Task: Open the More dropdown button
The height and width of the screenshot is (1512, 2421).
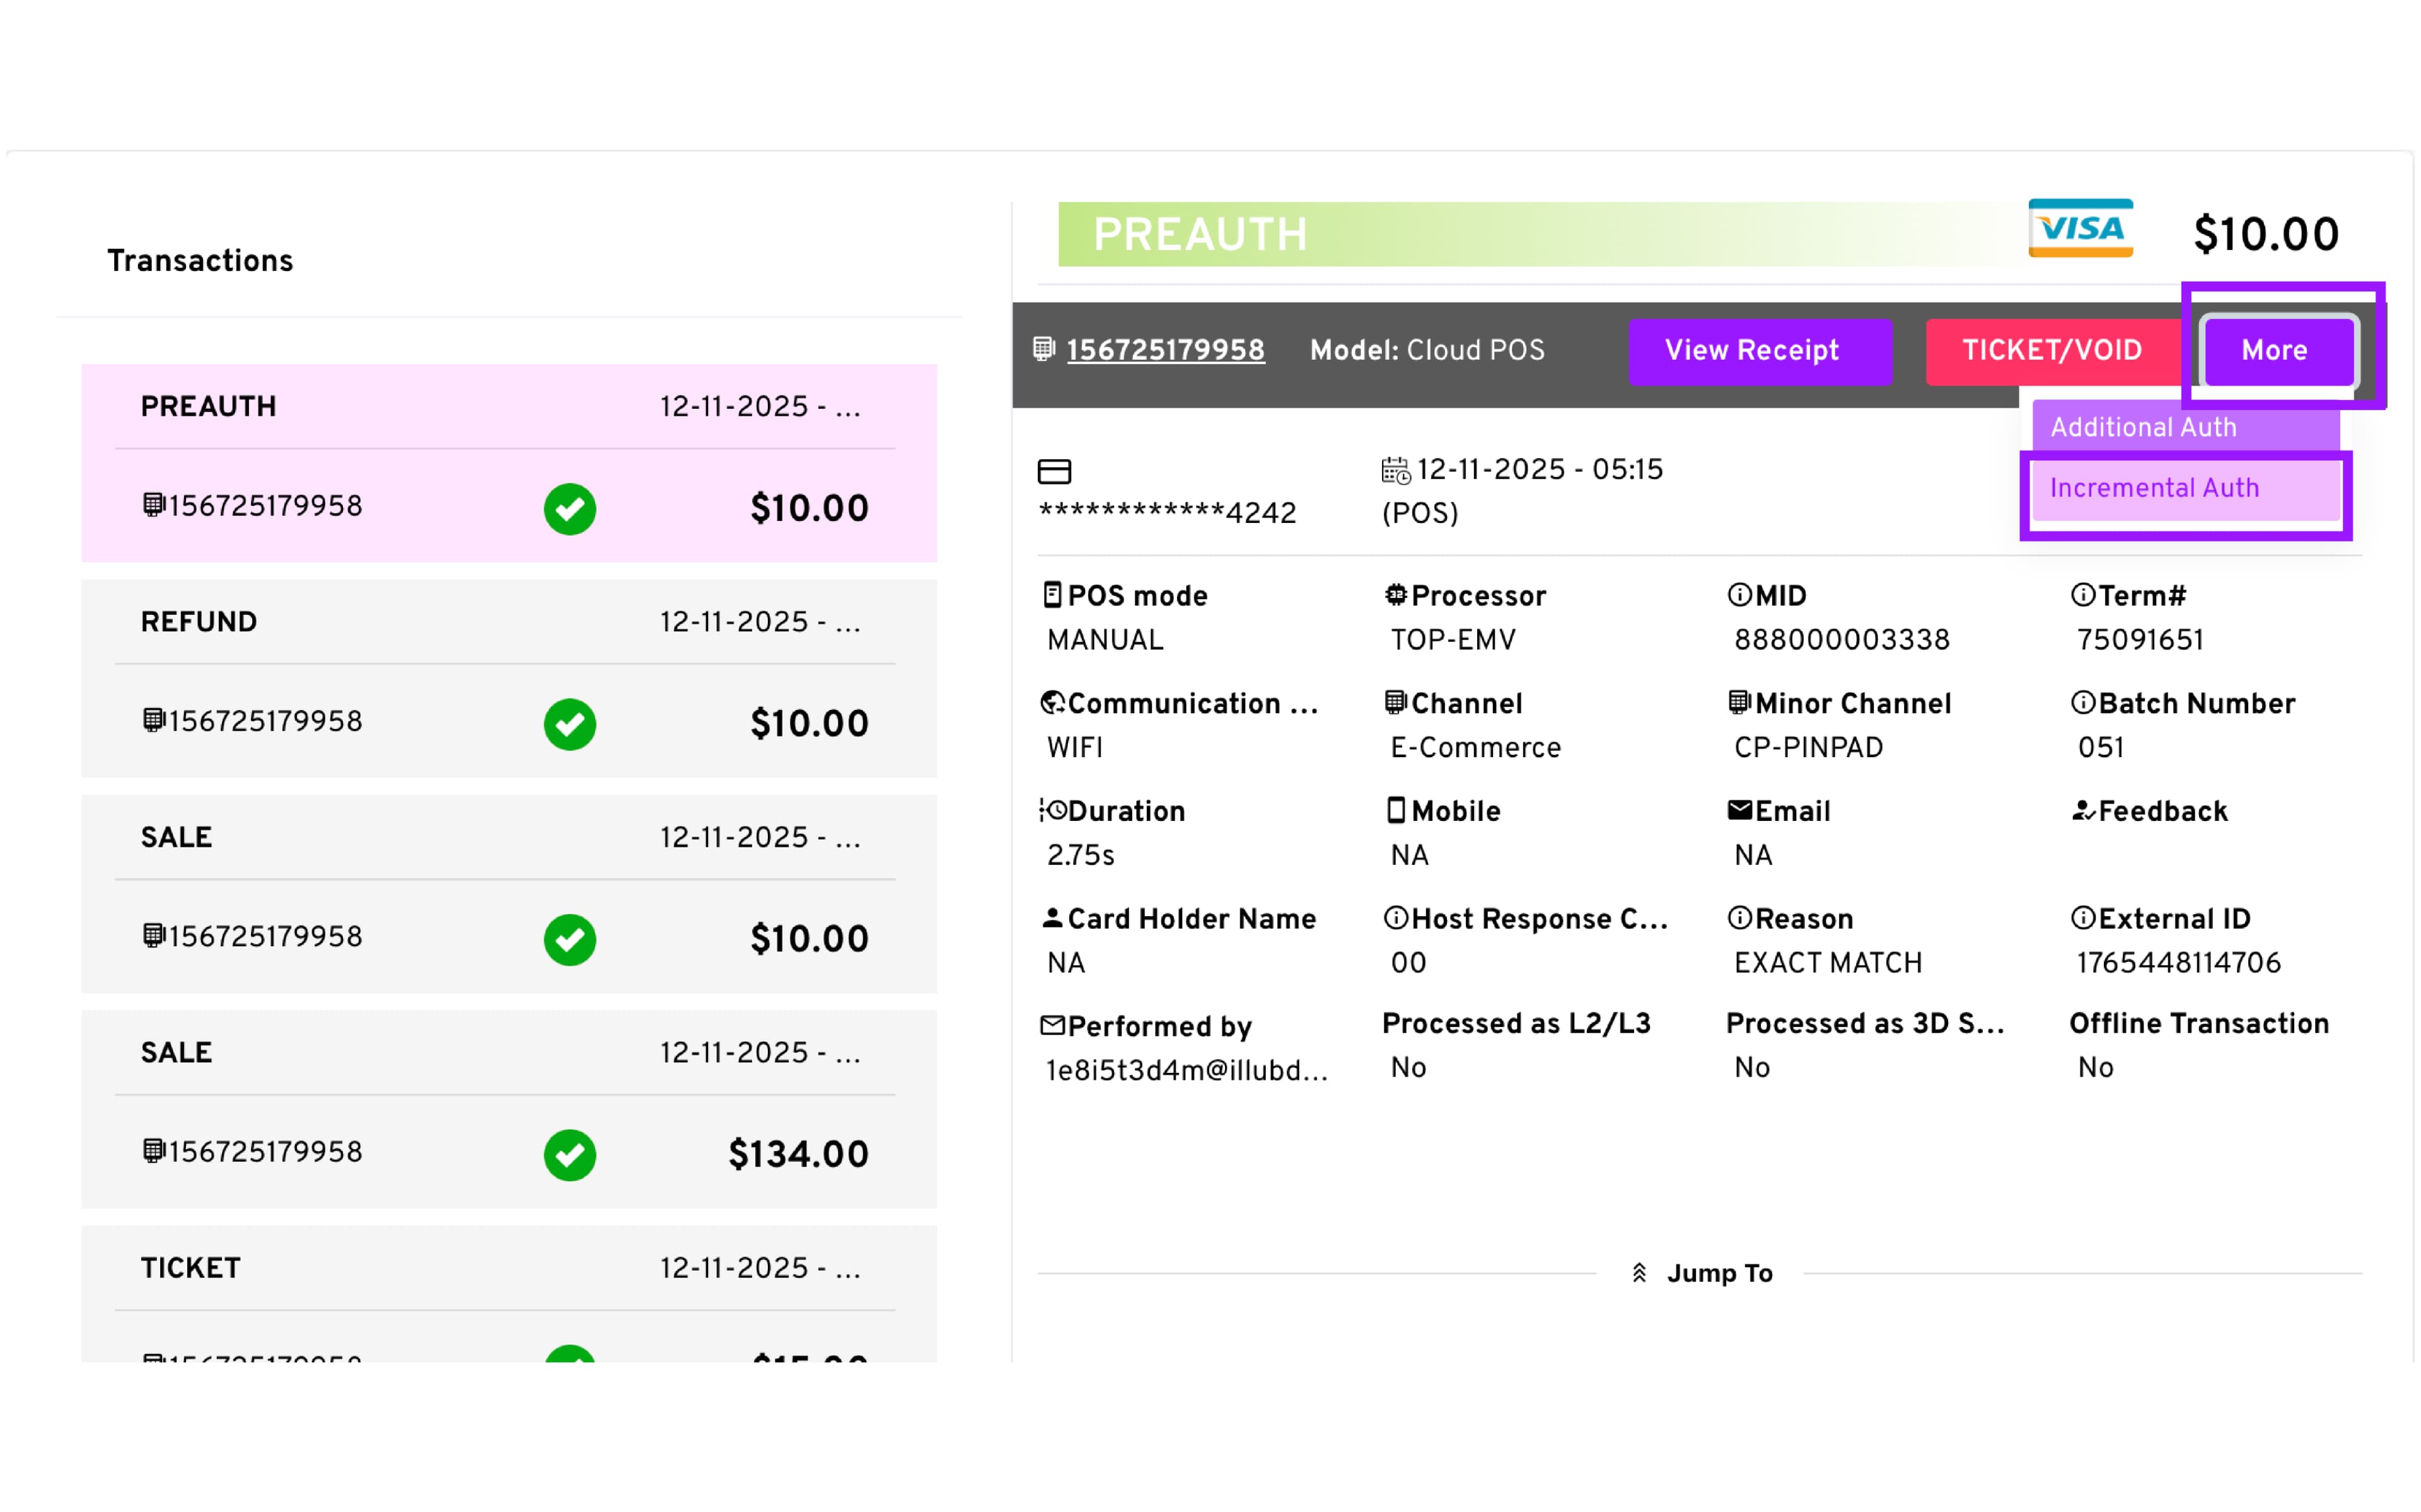Action: [x=2274, y=350]
